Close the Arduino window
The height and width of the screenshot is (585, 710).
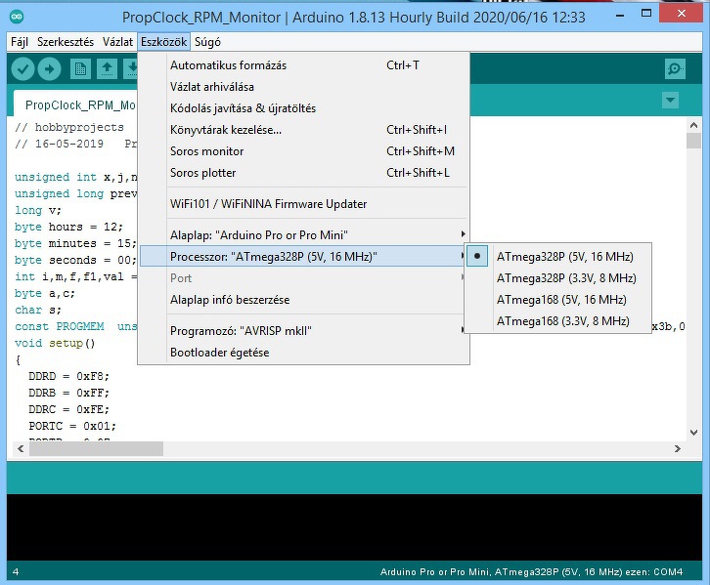681,13
